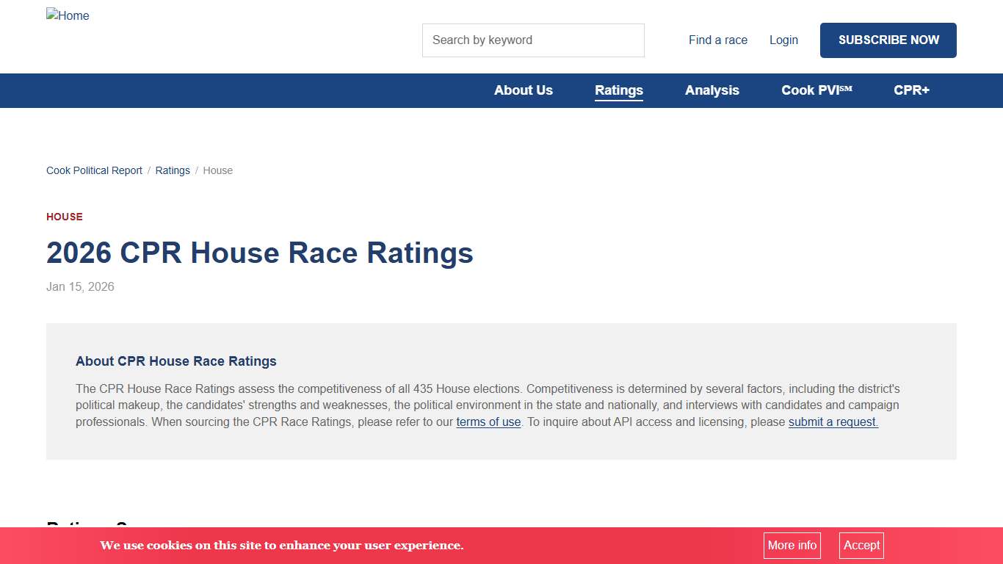Click the Home logo
This screenshot has height=564, width=1003.
(68, 15)
